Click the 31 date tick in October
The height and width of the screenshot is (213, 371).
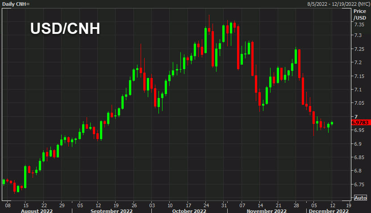[224, 205]
